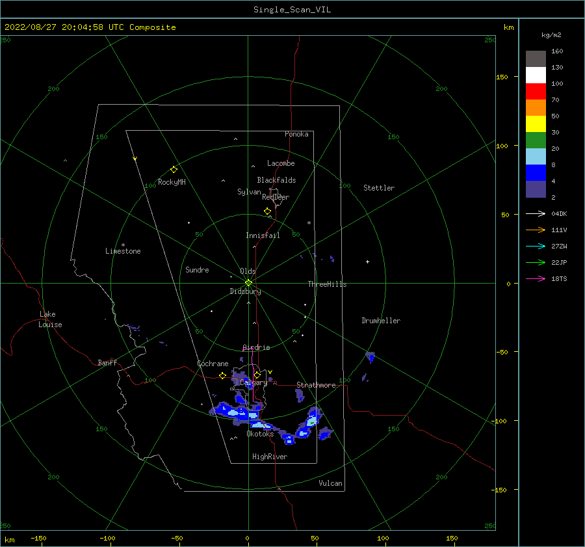Click the green 22JP arrow in legend
Image resolution: width=585 pixels, height=547 pixels.
tap(536, 263)
